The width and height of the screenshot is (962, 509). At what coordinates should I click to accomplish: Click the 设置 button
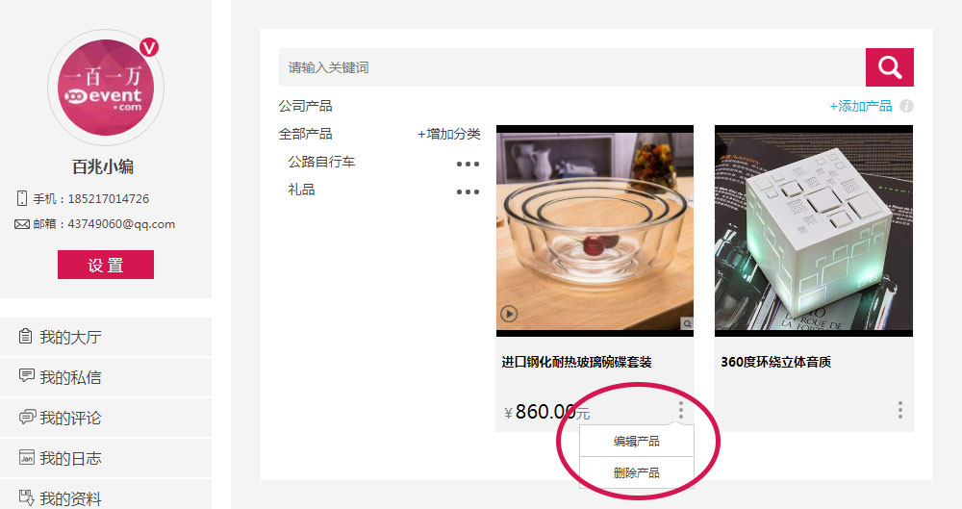point(106,265)
